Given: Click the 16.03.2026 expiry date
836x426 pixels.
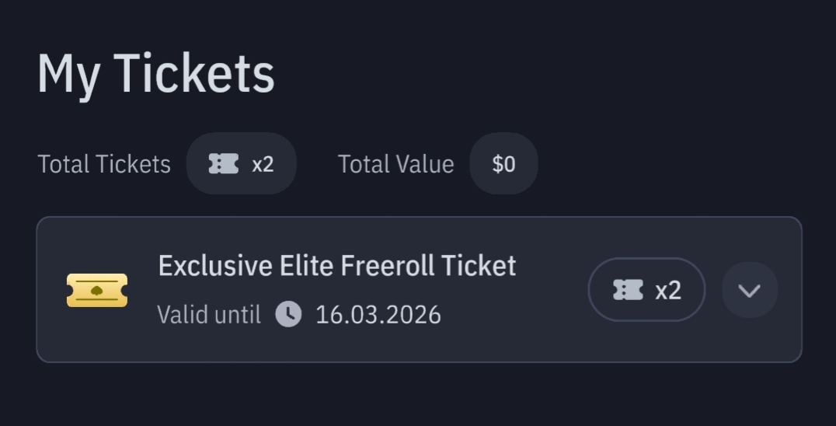Looking at the screenshot, I should (x=378, y=314).
